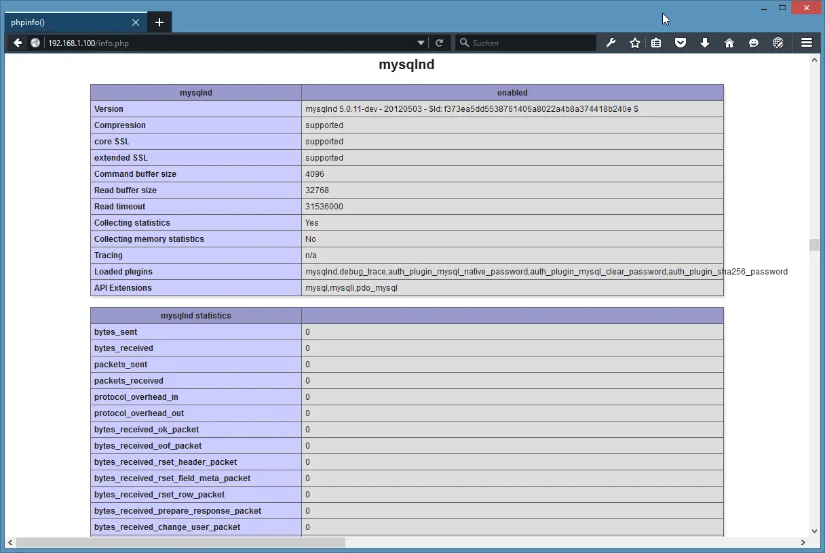This screenshot has width=825, height=553.
Task: Go back with the back arrow button
Action: (18, 43)
